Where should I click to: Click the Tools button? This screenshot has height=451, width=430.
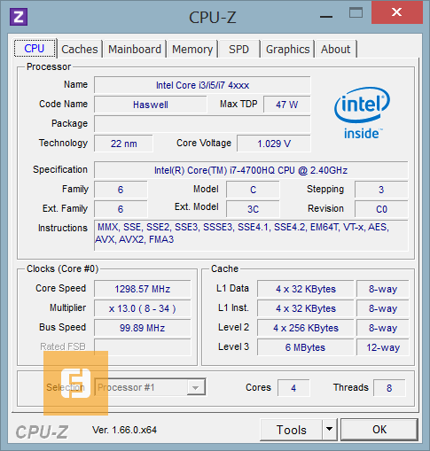click(x=291, y=430)
